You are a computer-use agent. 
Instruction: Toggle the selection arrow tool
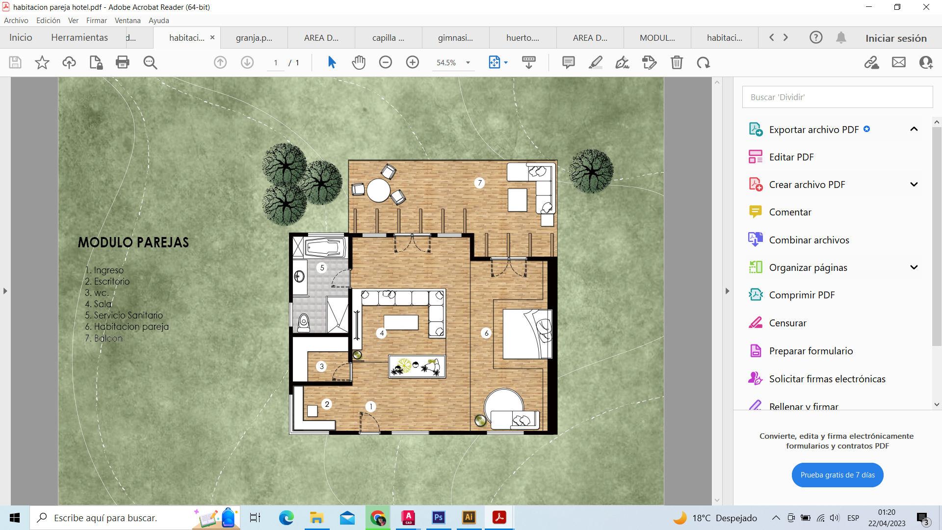(332, 62)
